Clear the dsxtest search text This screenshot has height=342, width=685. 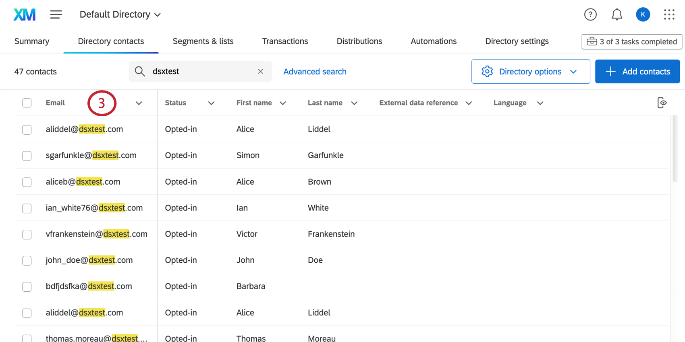(x=260, y=71)
